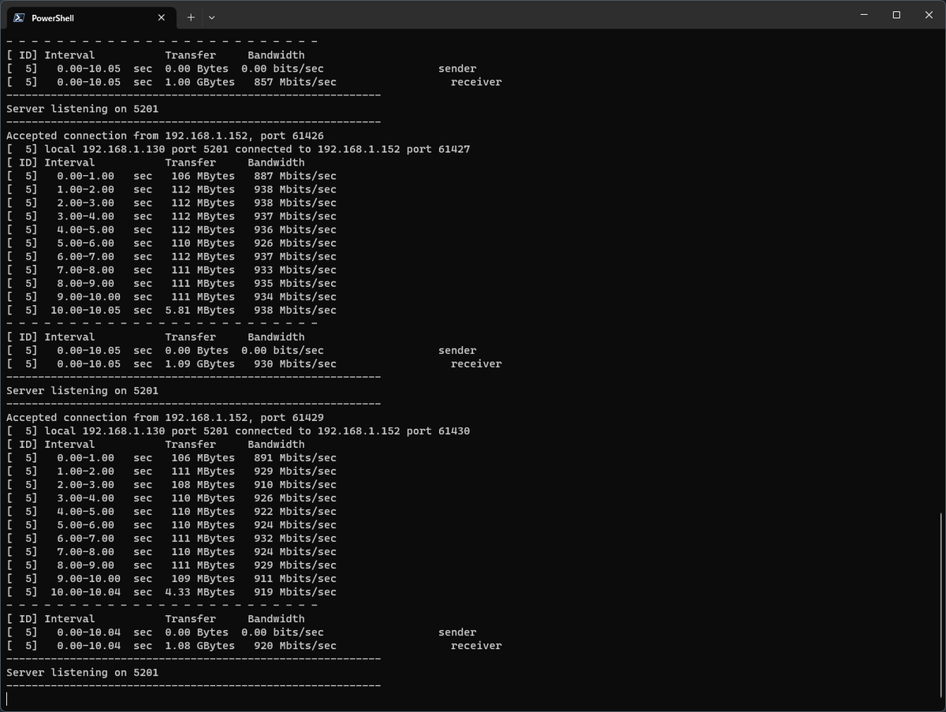
Task: Click the '933 Mbits/sec' bandwidth value
Action: (x=295, y=270)
